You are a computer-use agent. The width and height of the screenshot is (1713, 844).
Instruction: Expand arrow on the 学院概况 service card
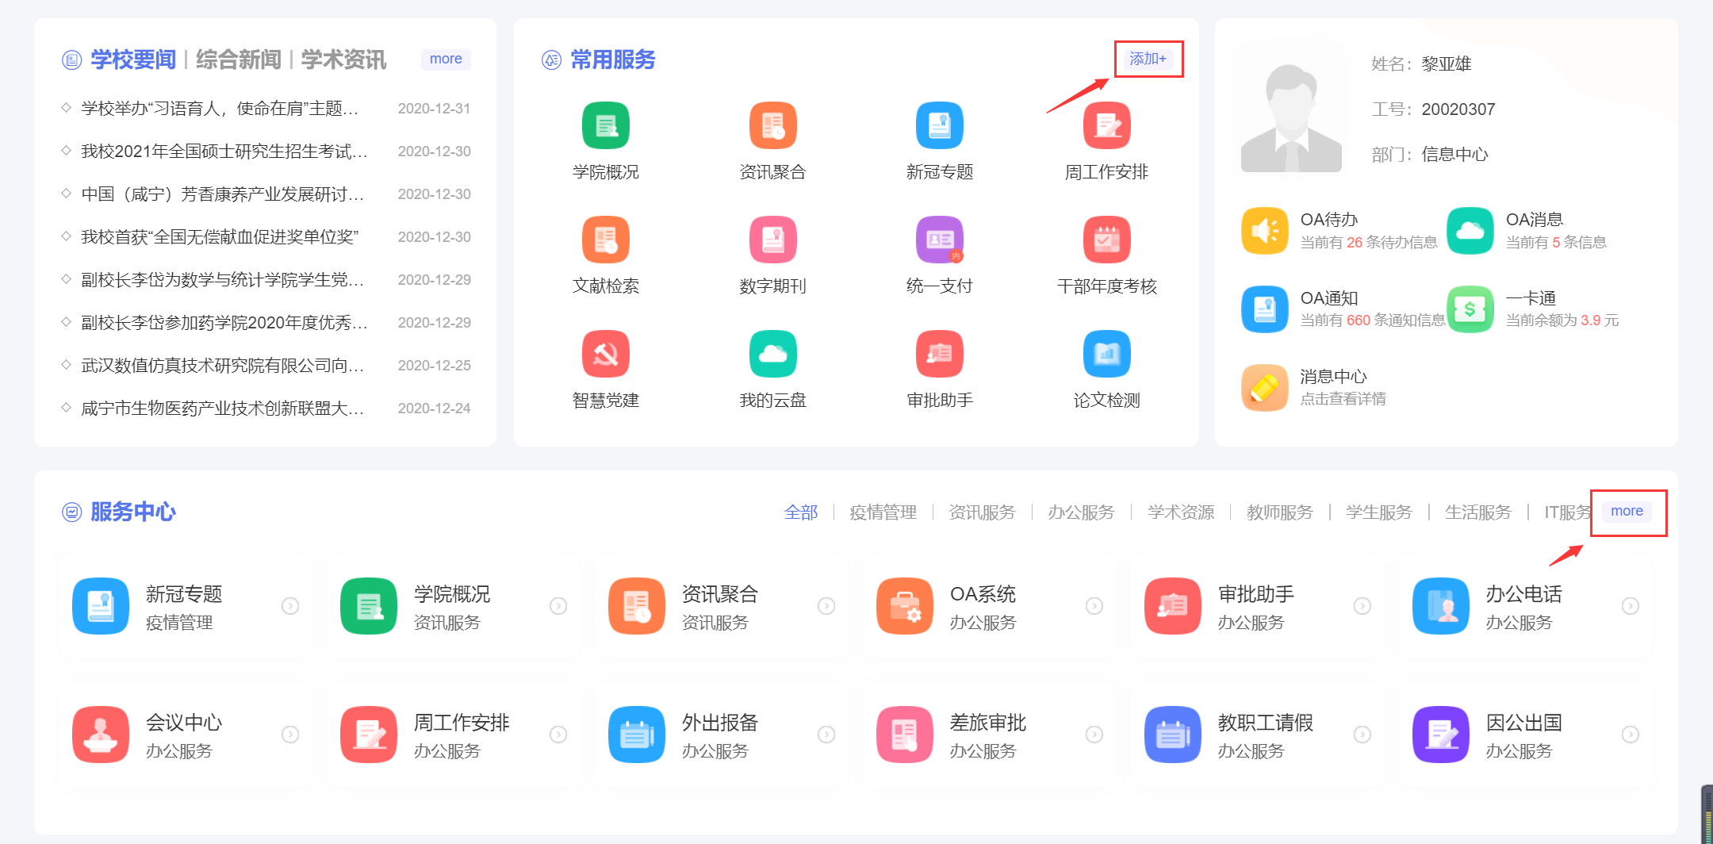pos(558,606)
